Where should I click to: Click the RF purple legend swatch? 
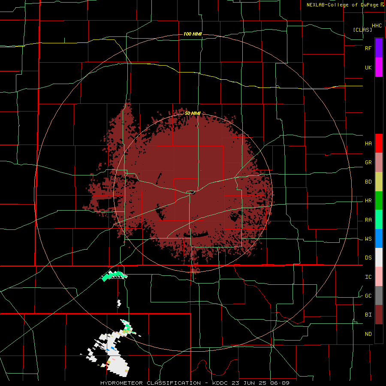(379, 48)
